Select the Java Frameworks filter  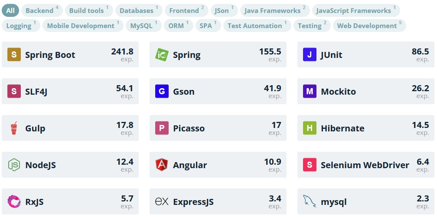pyautogui.click(x=275, y=10)
